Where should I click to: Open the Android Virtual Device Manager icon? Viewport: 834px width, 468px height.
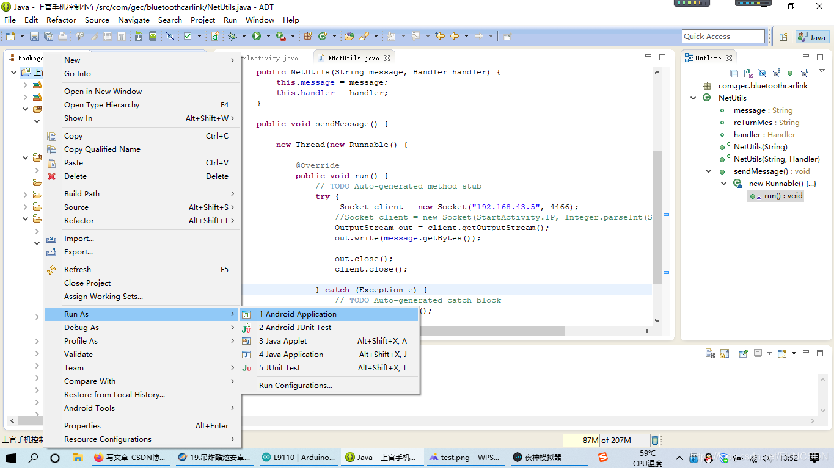point(152,37)
